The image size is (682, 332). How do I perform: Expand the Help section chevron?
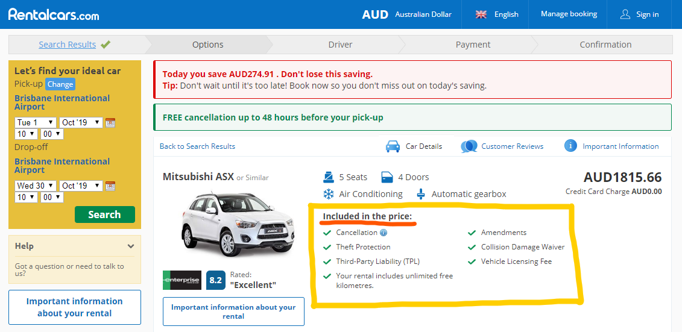[x=130, y=246]
